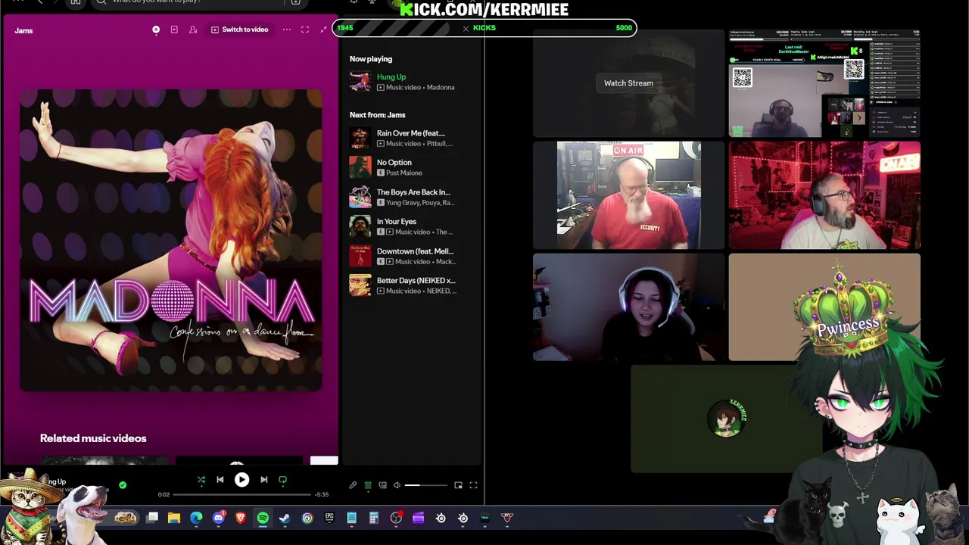Open Connect to a device icon
The image size is (969, 545).
pyautogui.click(x=382, y=485)
